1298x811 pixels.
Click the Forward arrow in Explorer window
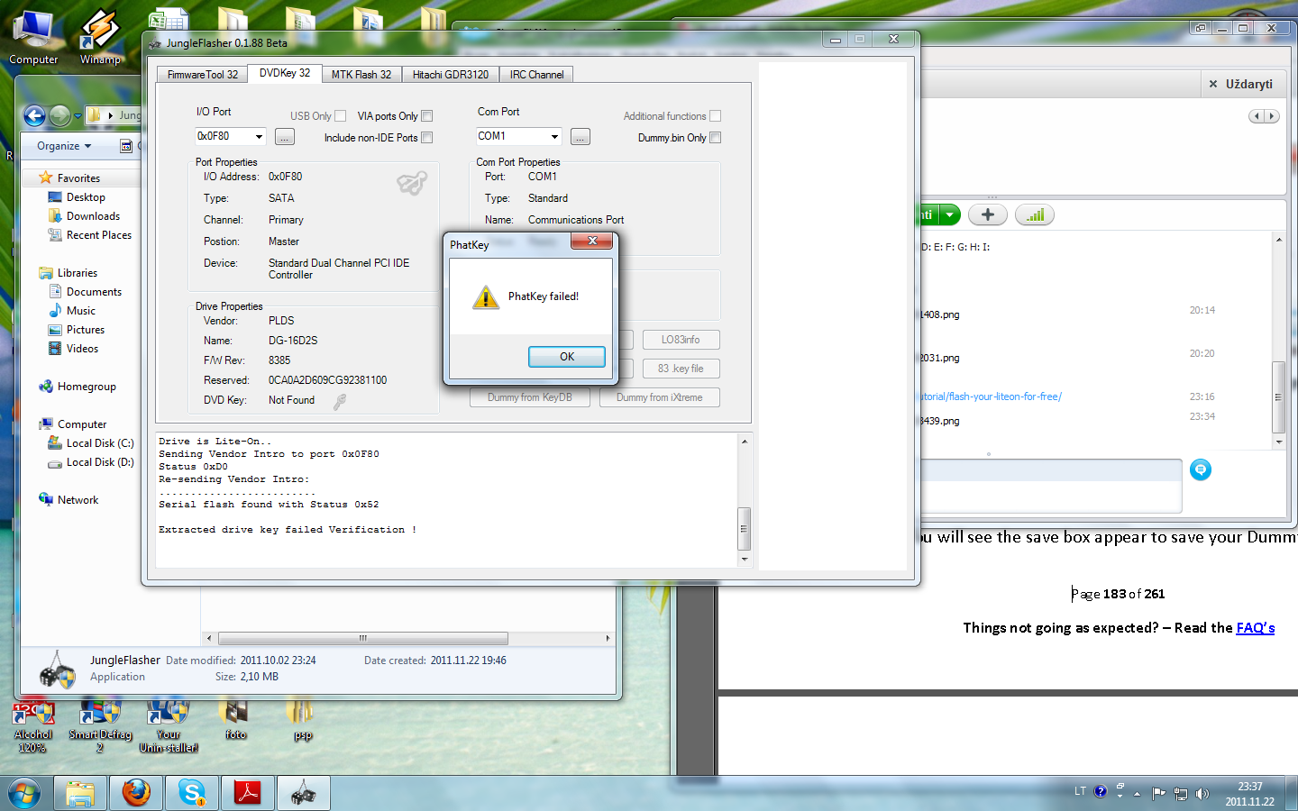pyautogui.click(x=59, y=115)
